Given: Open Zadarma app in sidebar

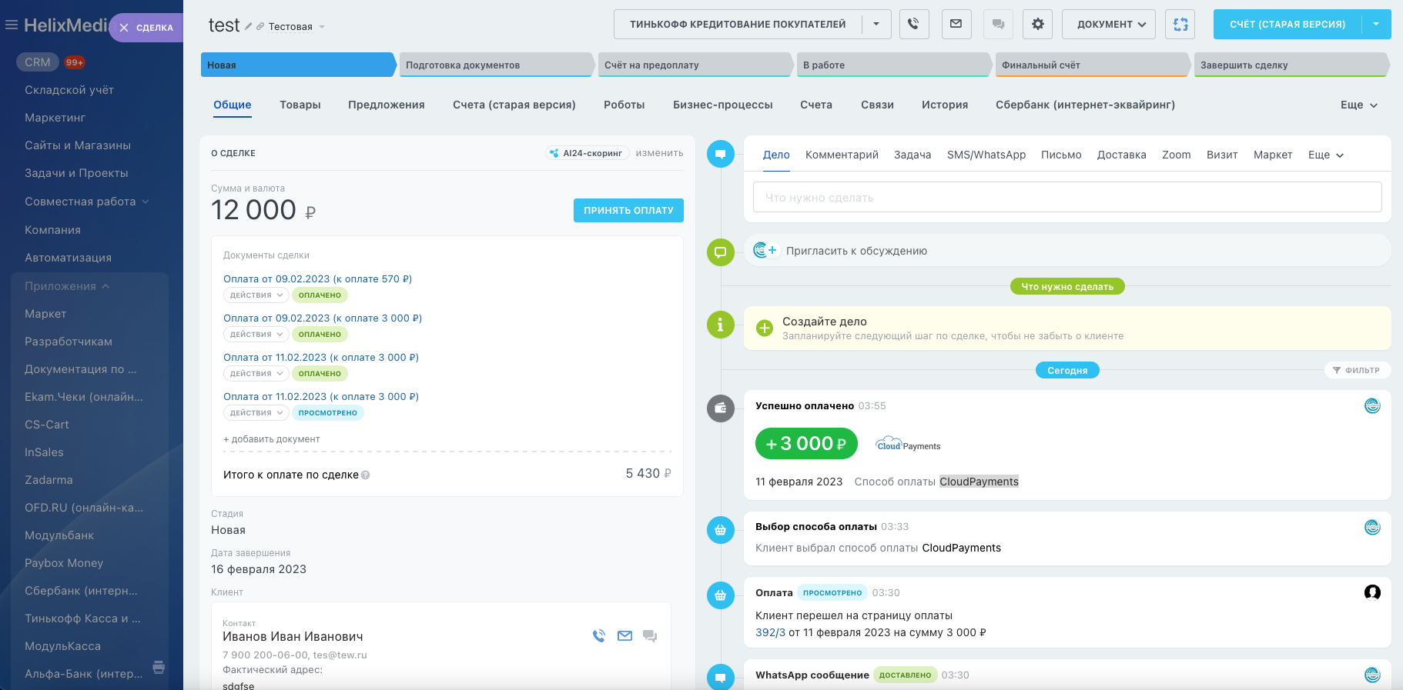Looking at the screenshot, I should pos(49,480).
